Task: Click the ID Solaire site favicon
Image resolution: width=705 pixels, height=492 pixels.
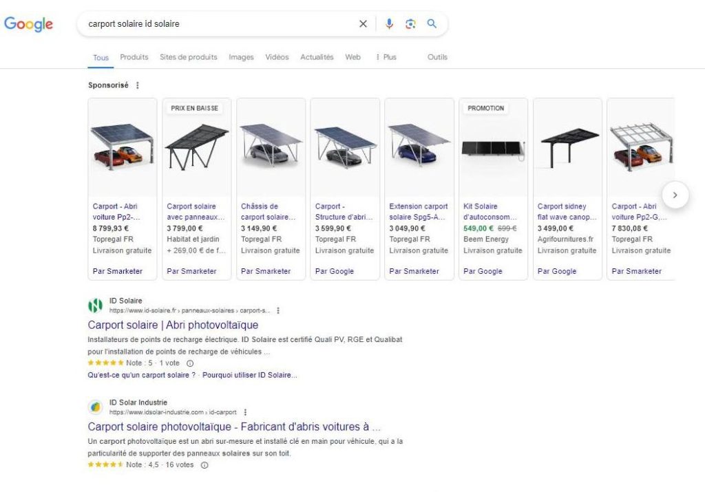Action: 95,306
